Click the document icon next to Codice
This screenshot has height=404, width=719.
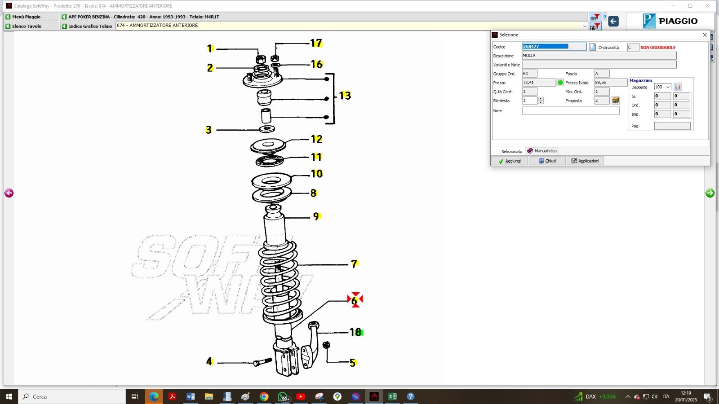pyautogui.click(x=593, y=47)
